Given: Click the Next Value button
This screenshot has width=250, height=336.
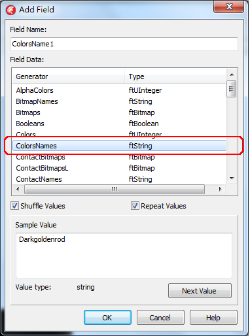Looking at the screenshot, I should point(200,291).
